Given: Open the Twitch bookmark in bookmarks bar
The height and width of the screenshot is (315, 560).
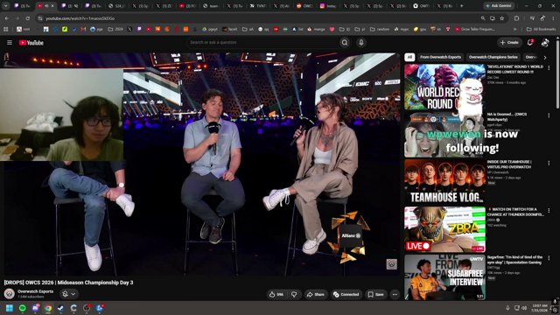Looking at the screenshot, I should (x=139, y=29).
